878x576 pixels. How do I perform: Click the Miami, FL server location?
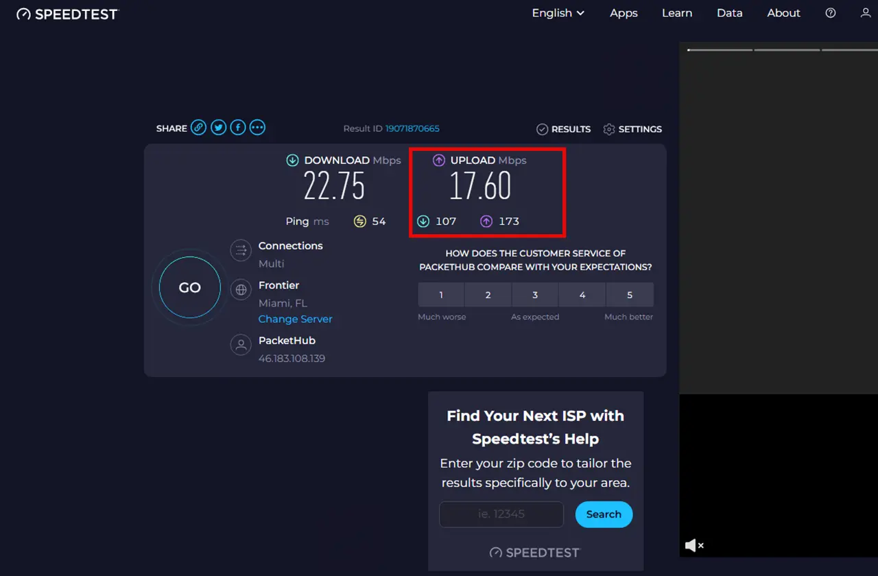283,303
